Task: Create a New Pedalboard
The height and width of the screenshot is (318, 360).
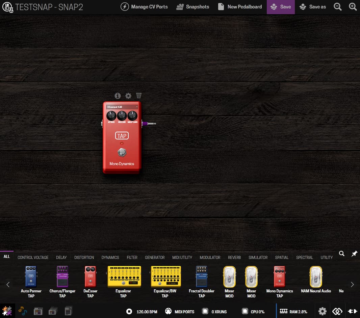Action: point(240,7)
